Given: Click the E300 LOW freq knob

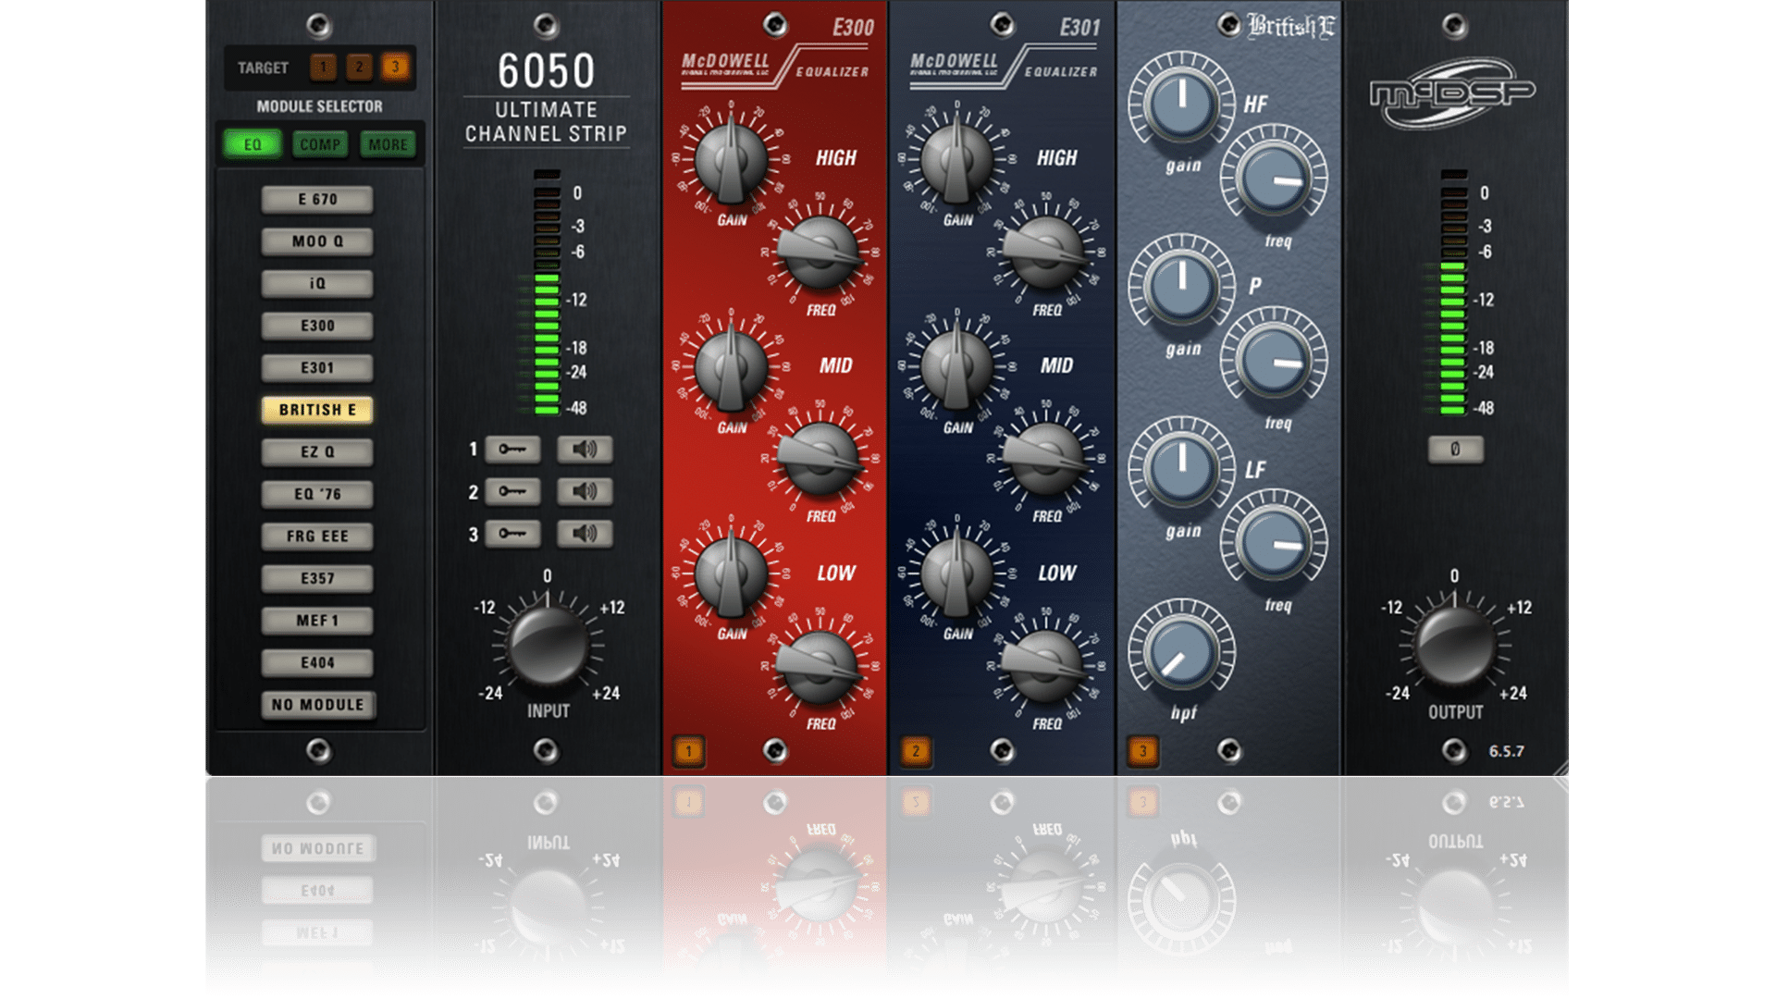Looking at the screenshot, I should click(x=820, y=666).
